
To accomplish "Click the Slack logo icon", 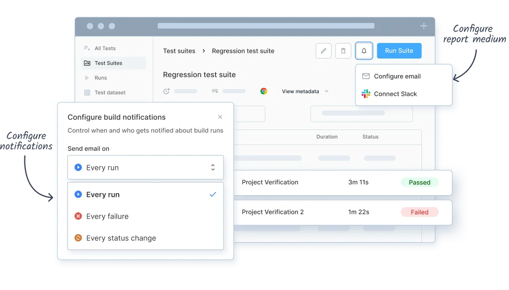I will click(x=366, y=94).
